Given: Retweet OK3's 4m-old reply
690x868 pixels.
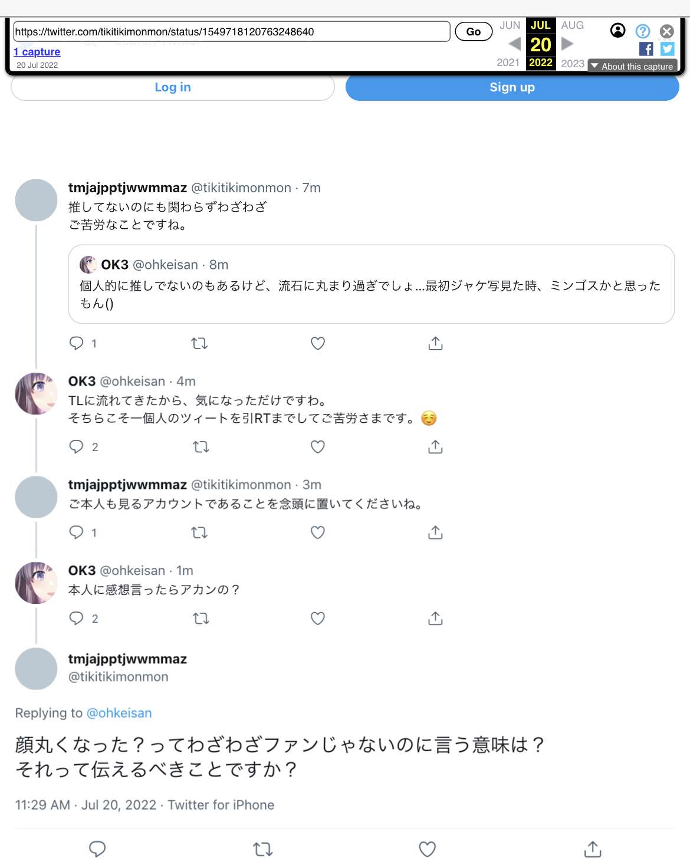Looking at the screenshot, I should click(x=201, y=447).
